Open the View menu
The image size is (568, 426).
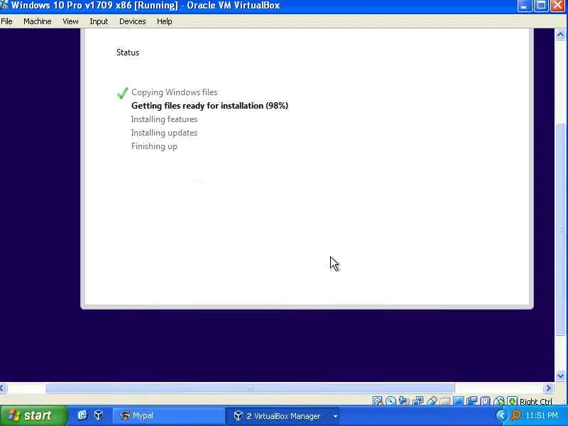coord(70,21)
